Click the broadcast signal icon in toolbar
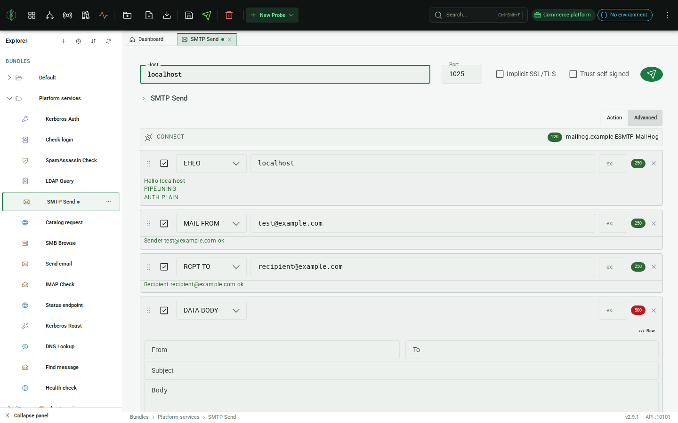Viewport: 678px width, 423px height. pos(68,15)
